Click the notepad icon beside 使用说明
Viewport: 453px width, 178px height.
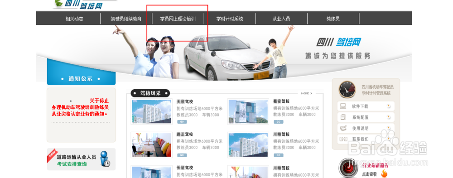click(x=343, y=128)
